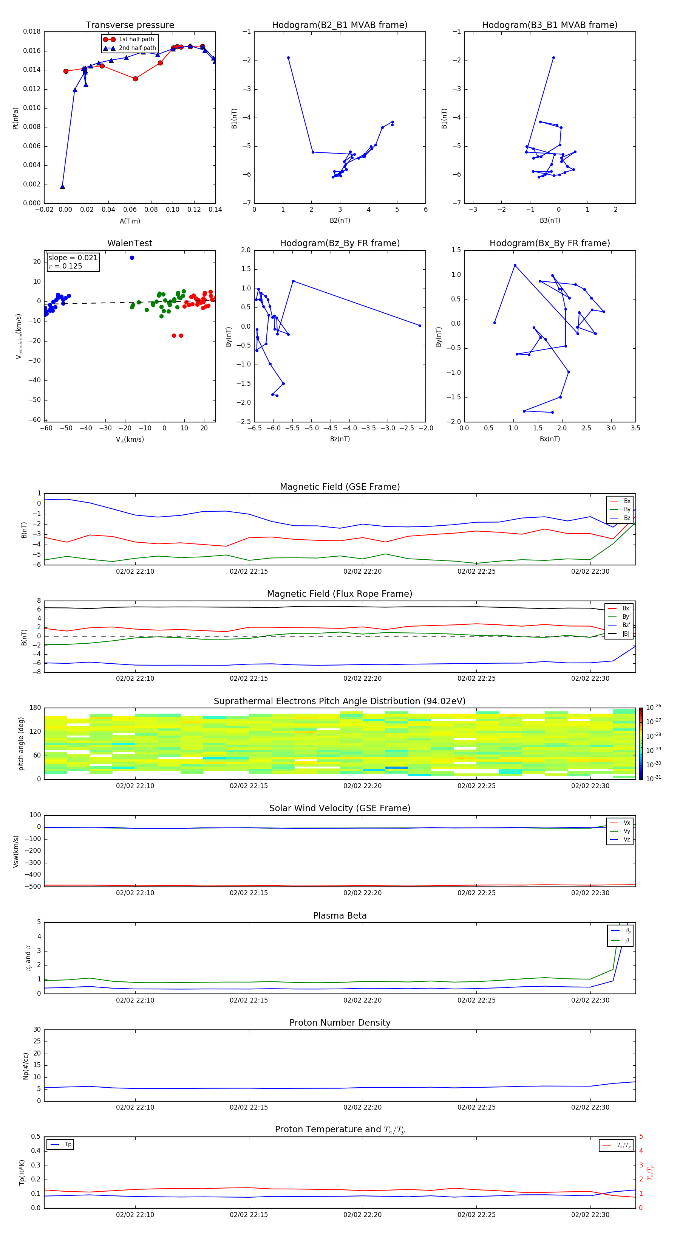Click the 'r = 0.125' annotation
This screenshot has height=1248, width=680.
pyautogui.click(x=65, y=266)
